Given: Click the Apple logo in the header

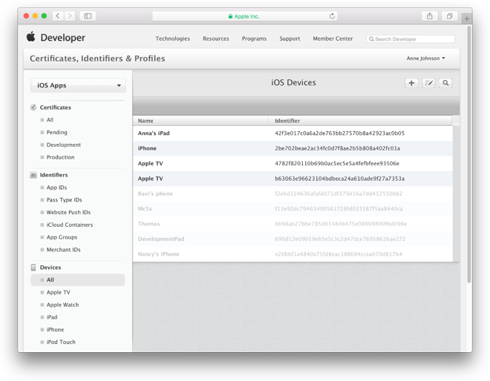Looking at the screenshot, I should click(30, 36).
